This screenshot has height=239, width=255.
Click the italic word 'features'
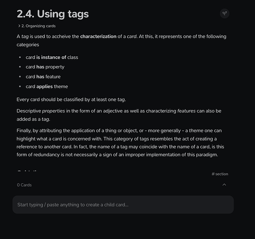pyautogui.click(x=186, y=111)
